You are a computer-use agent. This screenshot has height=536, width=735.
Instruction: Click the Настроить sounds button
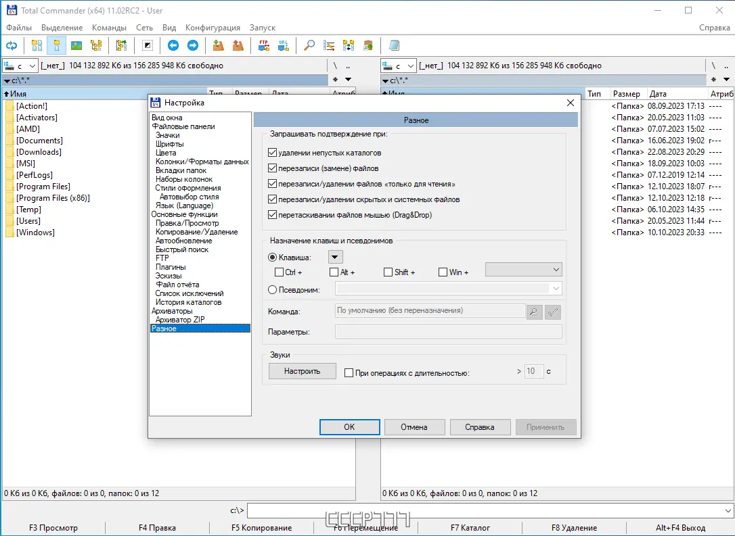tap(303, 371)
